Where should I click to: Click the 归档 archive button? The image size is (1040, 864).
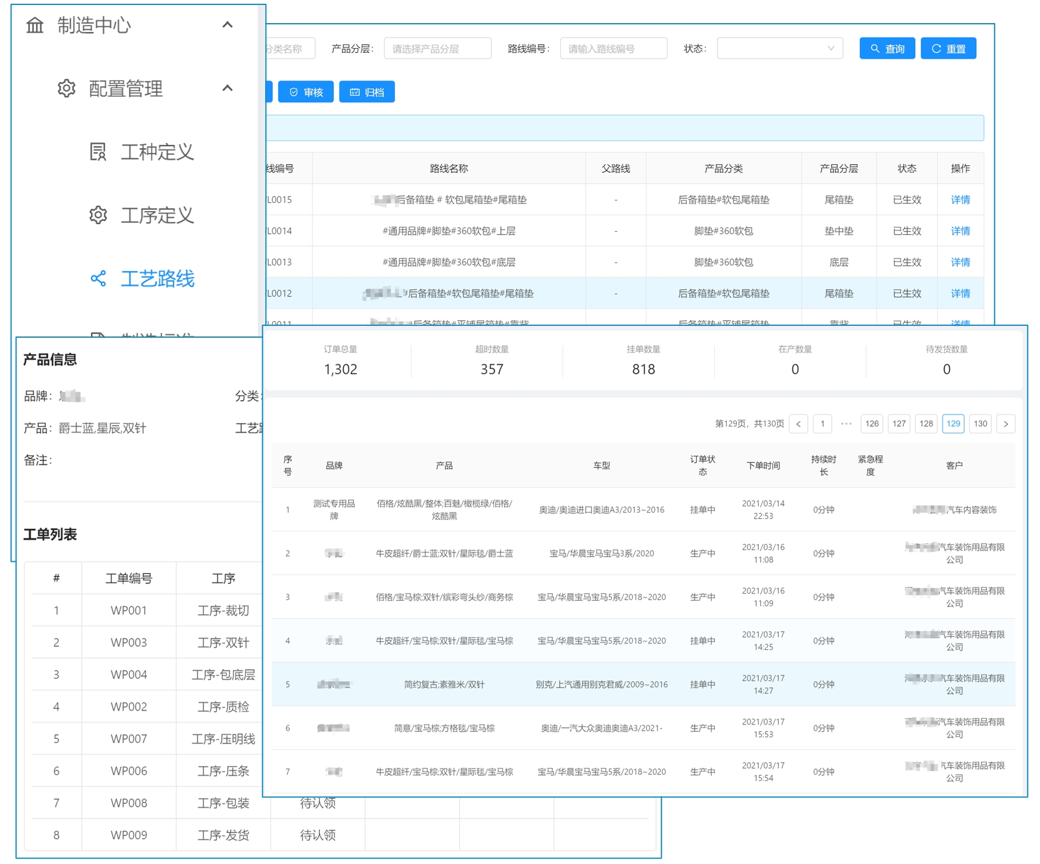coord(367,92)
